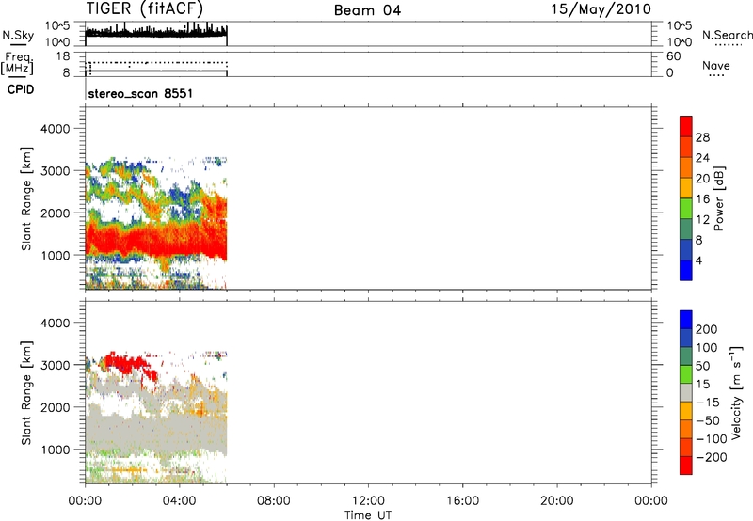This screenshot has width=753, height=521.
Task: Click '3000' on the velocity panel axis
Action: (55, 365)
